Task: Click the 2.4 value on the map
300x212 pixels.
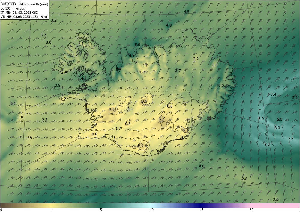Action: pos(64,72)
